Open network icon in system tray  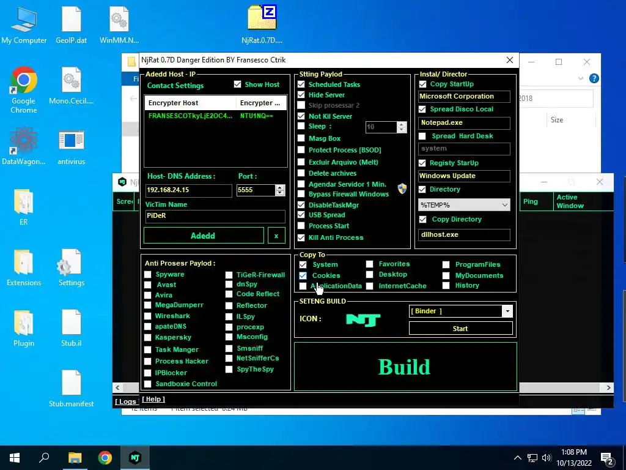(x=532, y=458)
